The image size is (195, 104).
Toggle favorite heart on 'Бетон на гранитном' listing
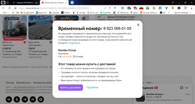25,42
